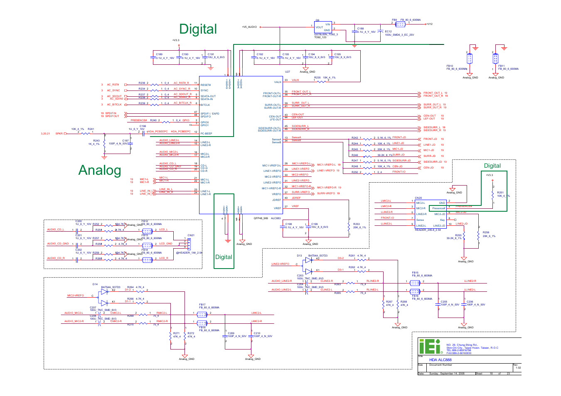Select the FB10 ferrite bead symbol
Image resolution: width=561 pixels, height=396 pixels.
(469, 59)
